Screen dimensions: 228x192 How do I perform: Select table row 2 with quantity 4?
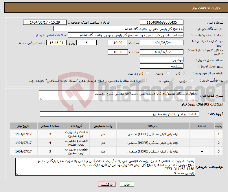[116, 143]
